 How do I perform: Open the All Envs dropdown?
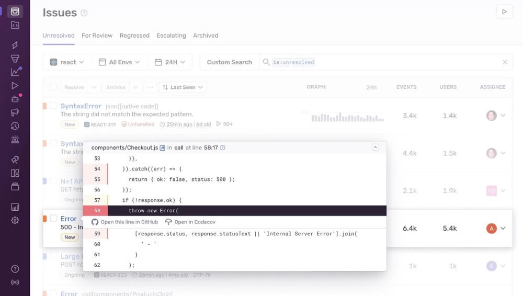[119, 62]
